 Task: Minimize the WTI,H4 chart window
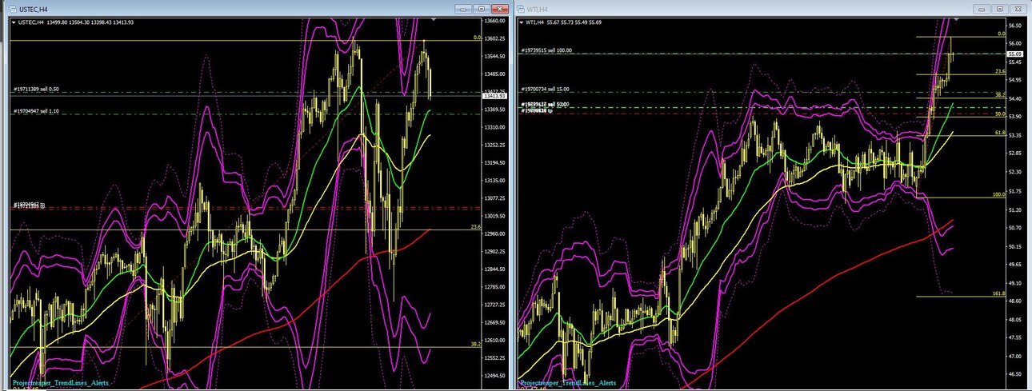pyautogui.click(x=982, y=9)
